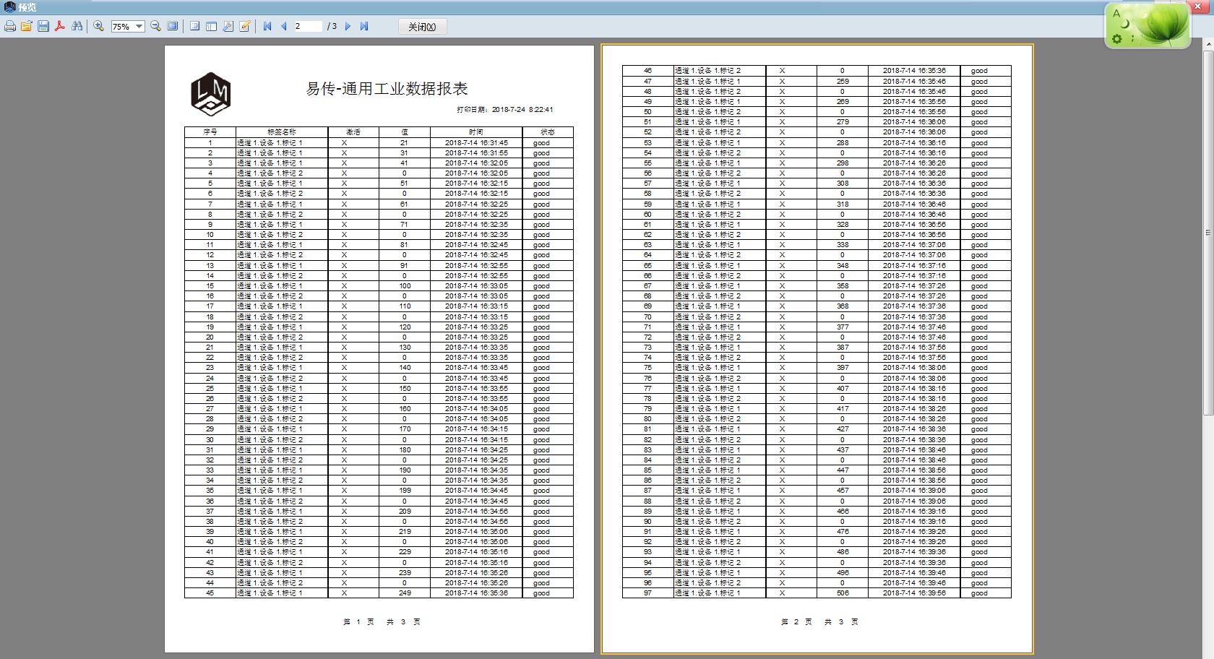The image size is (1214, 659).
Task: Export the report to PDF
Action: point(60,27)
